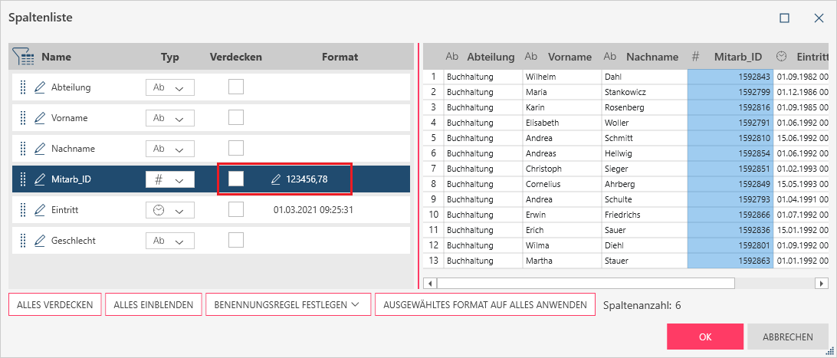Toggle the Verdecken checkbox for Abteilung
Screen dimensions: 837x358
point(236,87)
